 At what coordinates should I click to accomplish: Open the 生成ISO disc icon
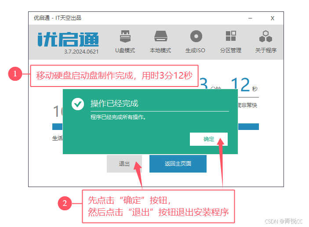[196, 36]
